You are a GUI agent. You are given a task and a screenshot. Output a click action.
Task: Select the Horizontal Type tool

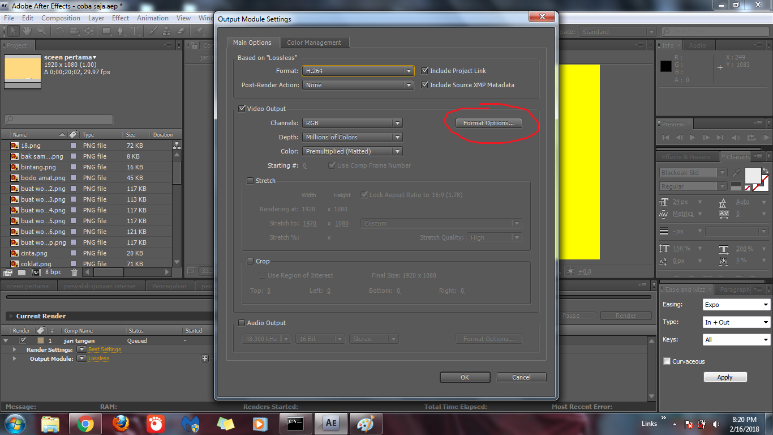click(135, 31)
